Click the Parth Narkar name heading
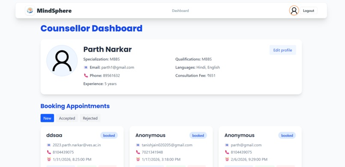The height and width of the screenshot is (167, 345). point(107,49)
